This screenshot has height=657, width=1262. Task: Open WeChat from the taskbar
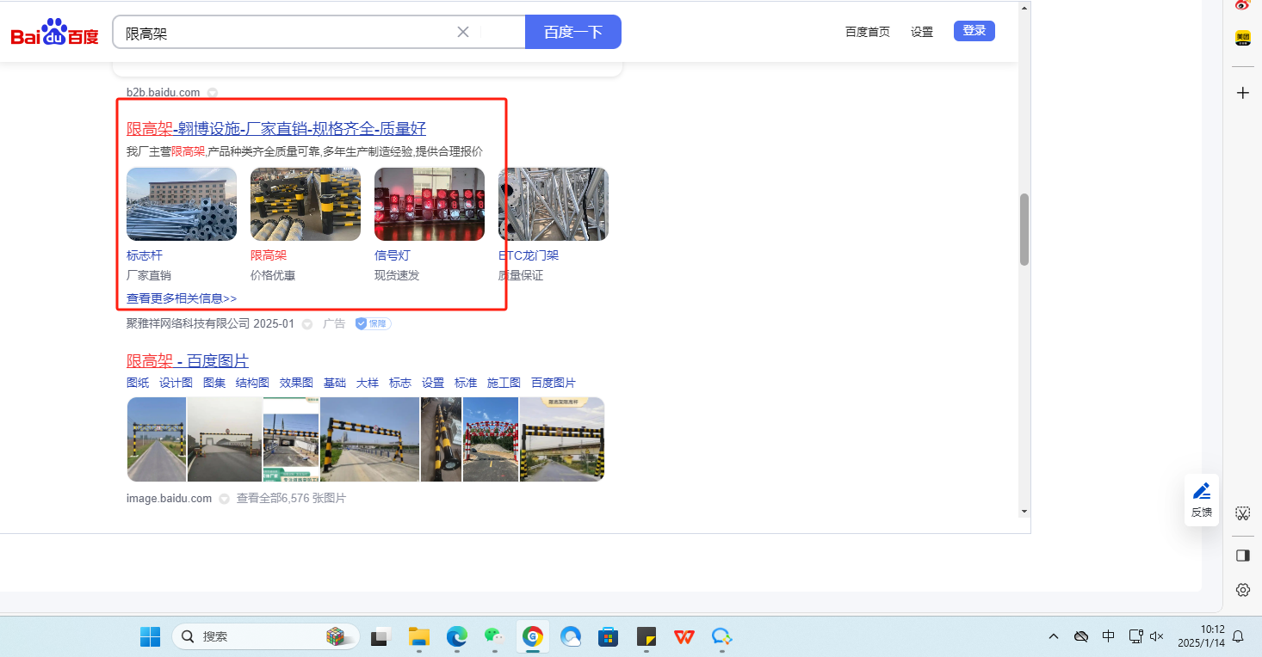pyautogui.click(x=493, y=636)
